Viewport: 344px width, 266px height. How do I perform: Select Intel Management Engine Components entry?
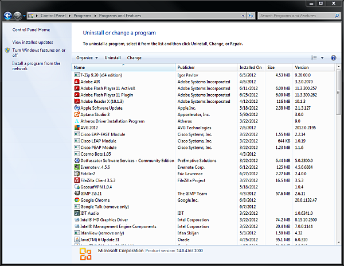pos(204,226)
